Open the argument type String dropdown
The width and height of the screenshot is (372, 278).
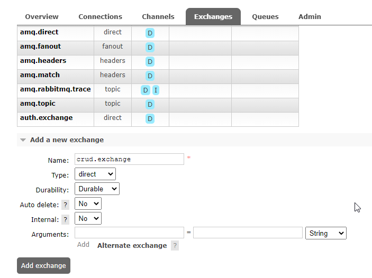[x=326, y=233]
